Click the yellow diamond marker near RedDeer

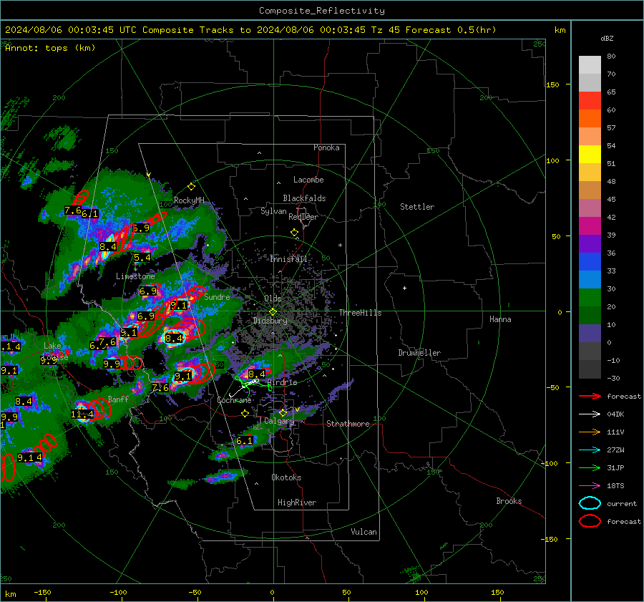pyautogui.click(x=294, y=233)
